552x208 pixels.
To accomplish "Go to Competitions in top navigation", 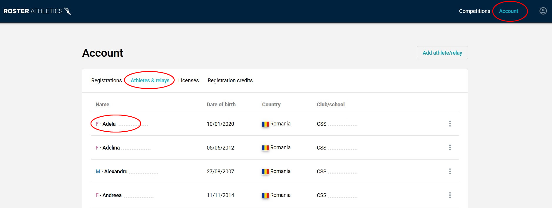I will (474, 11).
